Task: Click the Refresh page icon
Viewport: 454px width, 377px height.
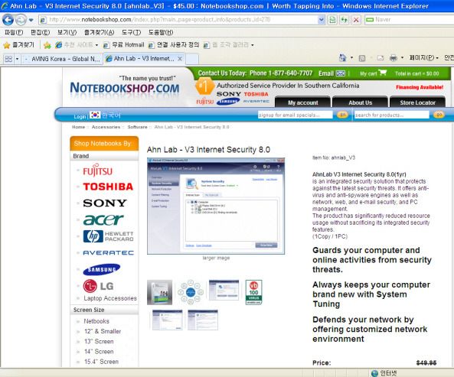Action: pyautogui.click(x=345, y=20)
